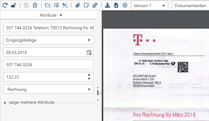Open the Rechnung type dropdown

coord(49,89)
